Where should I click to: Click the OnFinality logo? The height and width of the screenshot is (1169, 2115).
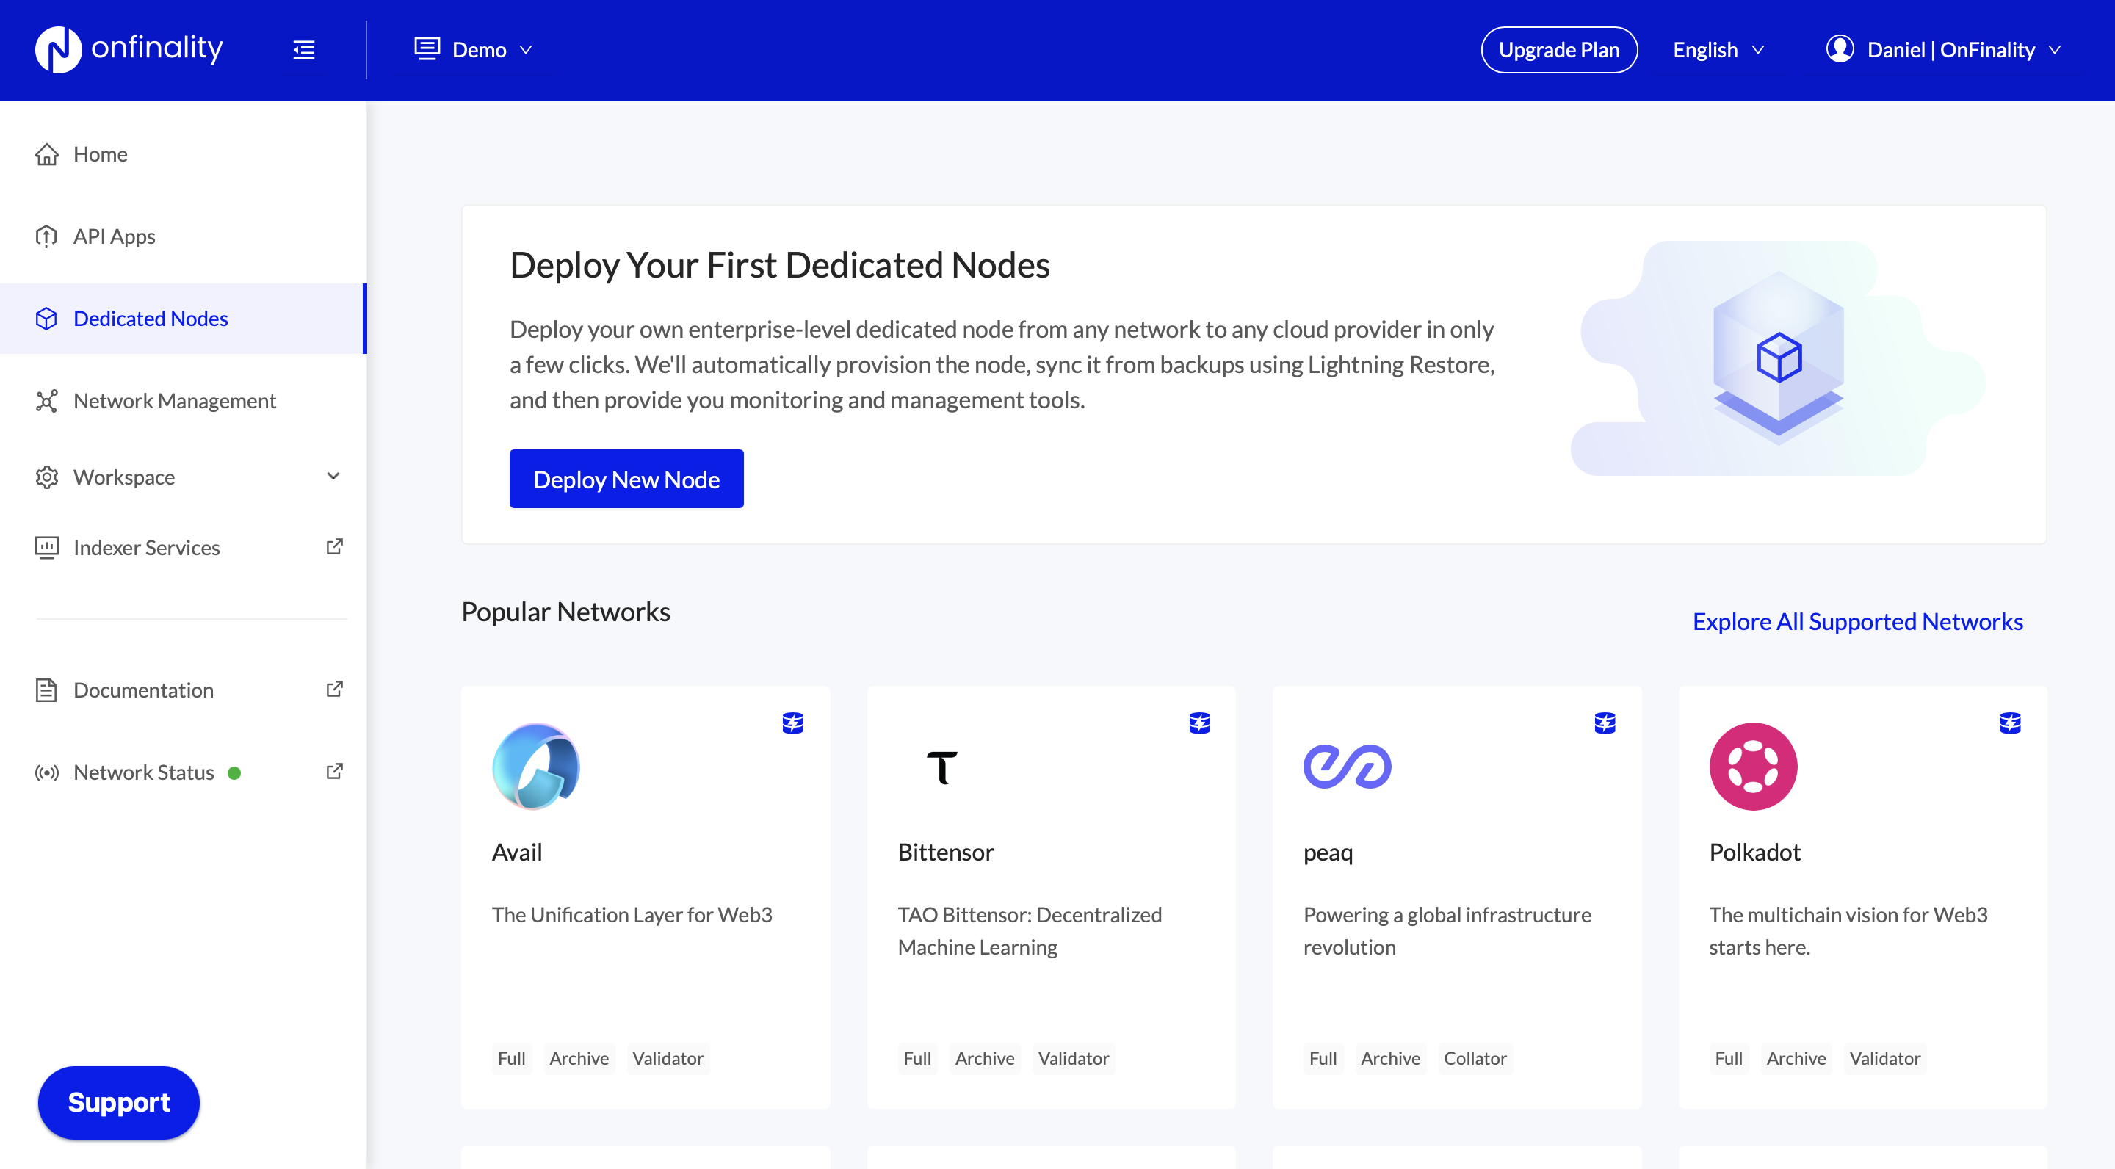coord(129,49)
